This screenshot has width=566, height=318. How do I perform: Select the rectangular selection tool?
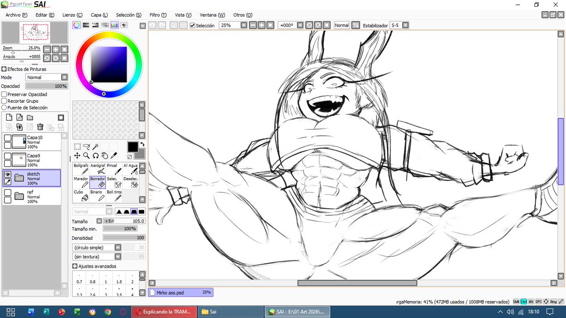[78, 147]
